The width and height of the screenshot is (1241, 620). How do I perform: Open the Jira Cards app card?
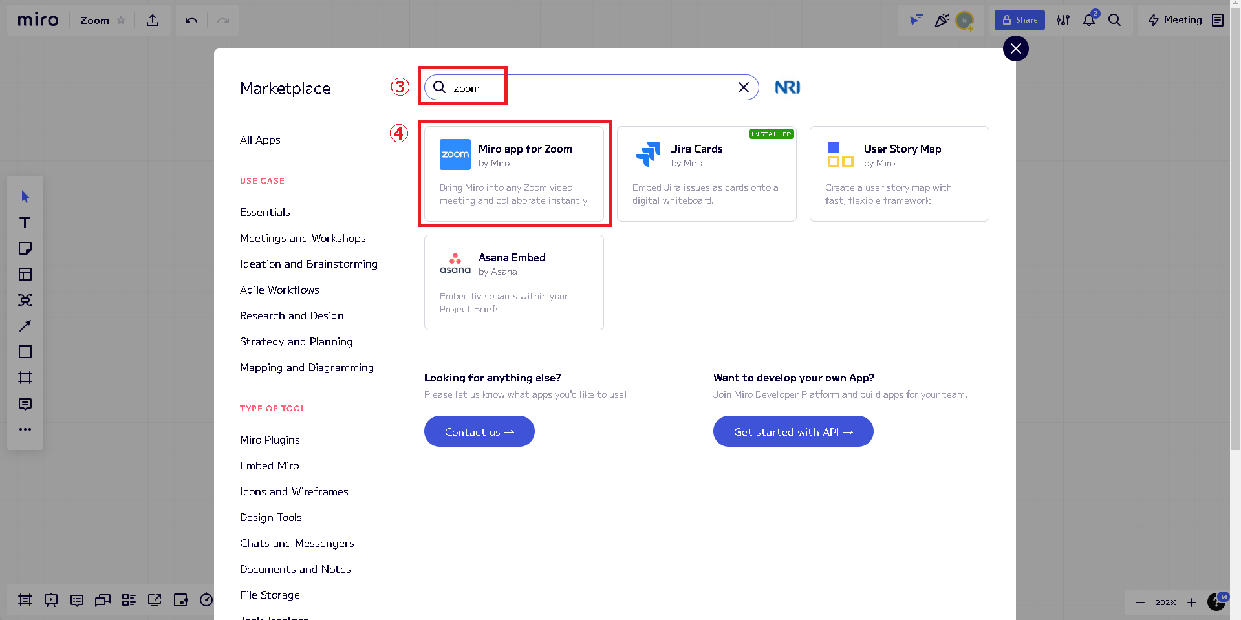tap(706, 174)
